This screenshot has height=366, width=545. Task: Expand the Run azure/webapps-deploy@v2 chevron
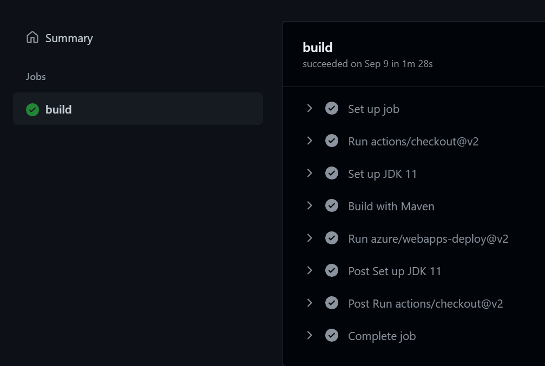(310, 238)
